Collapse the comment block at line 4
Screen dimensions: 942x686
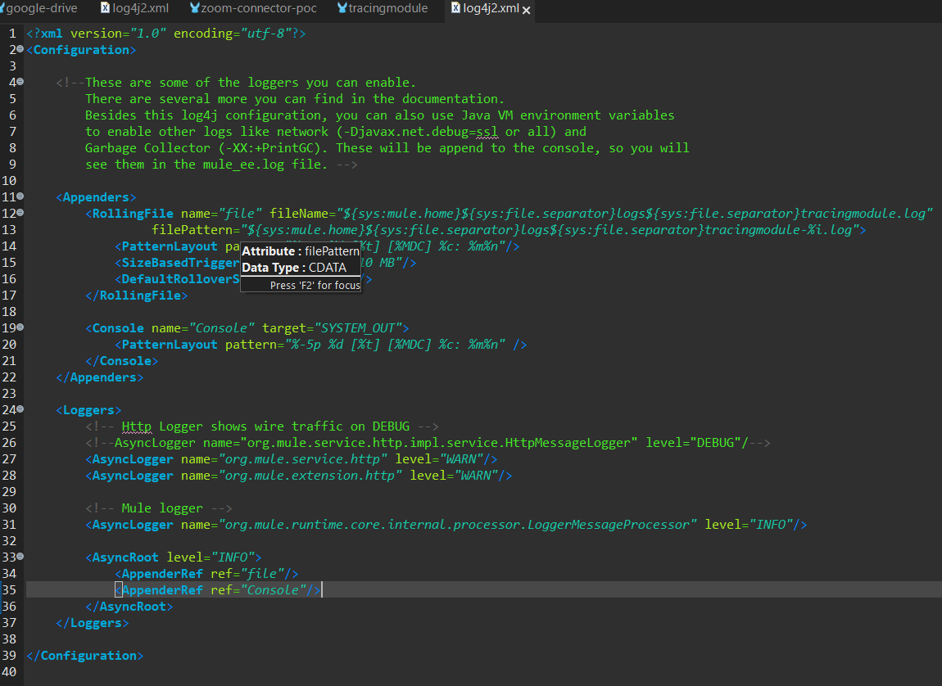(x=20, y=83)
